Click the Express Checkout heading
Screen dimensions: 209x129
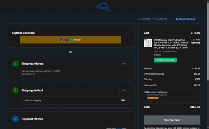(23, 33)
